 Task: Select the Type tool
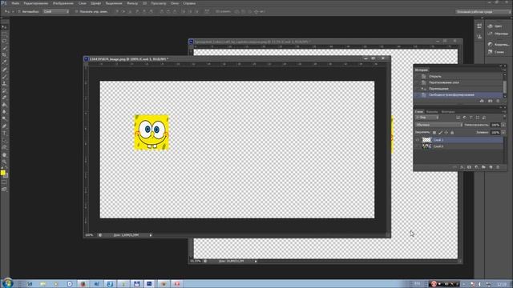4,134
